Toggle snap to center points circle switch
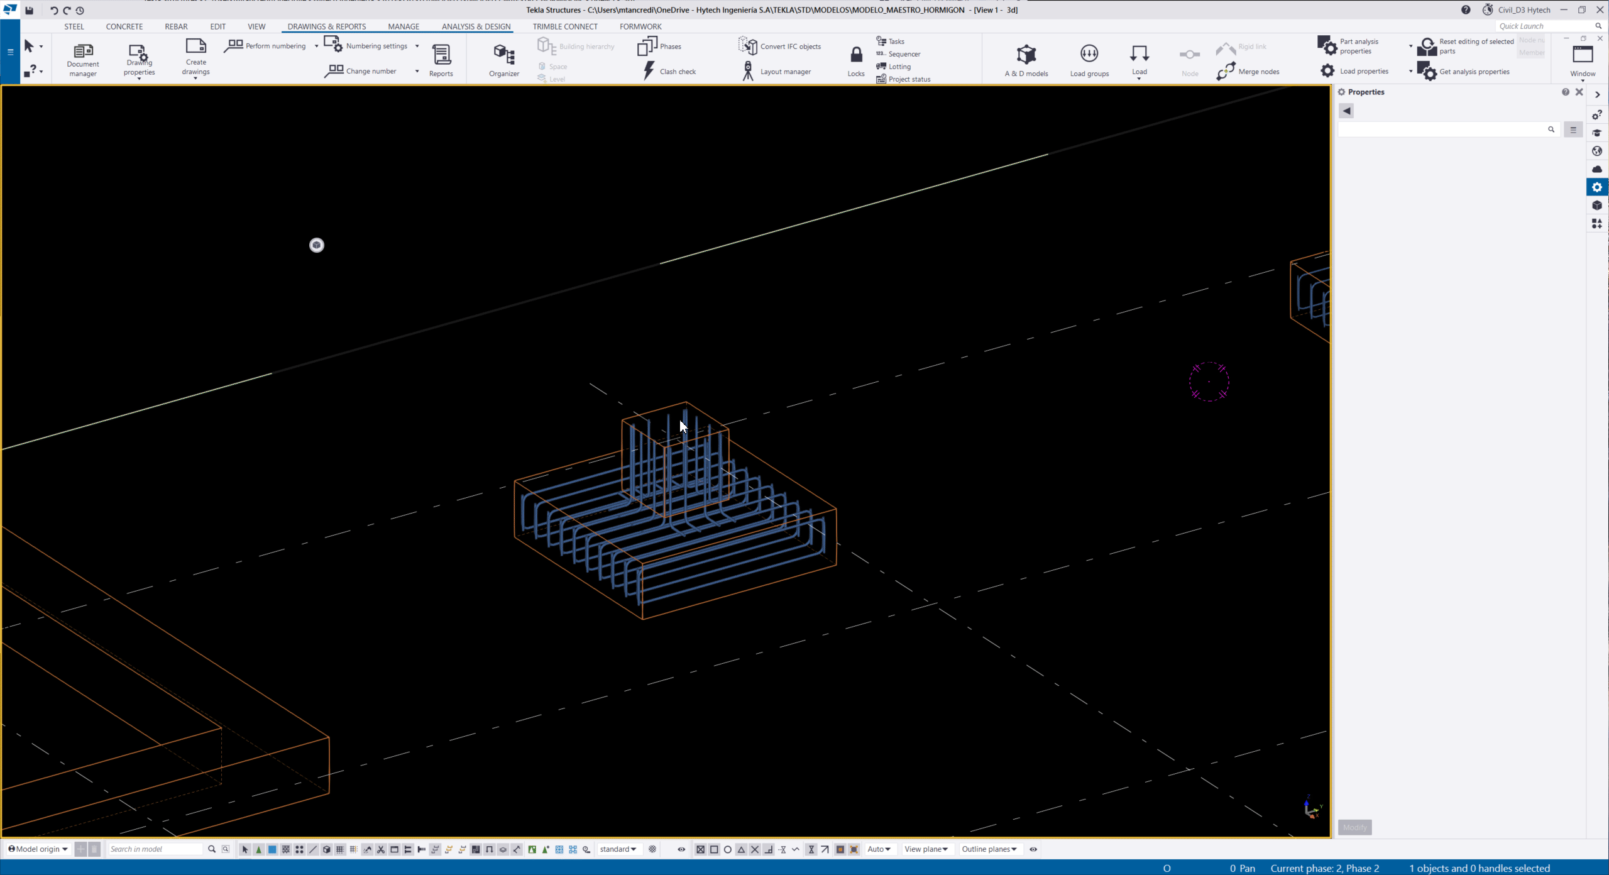 [x=728, y=849]
